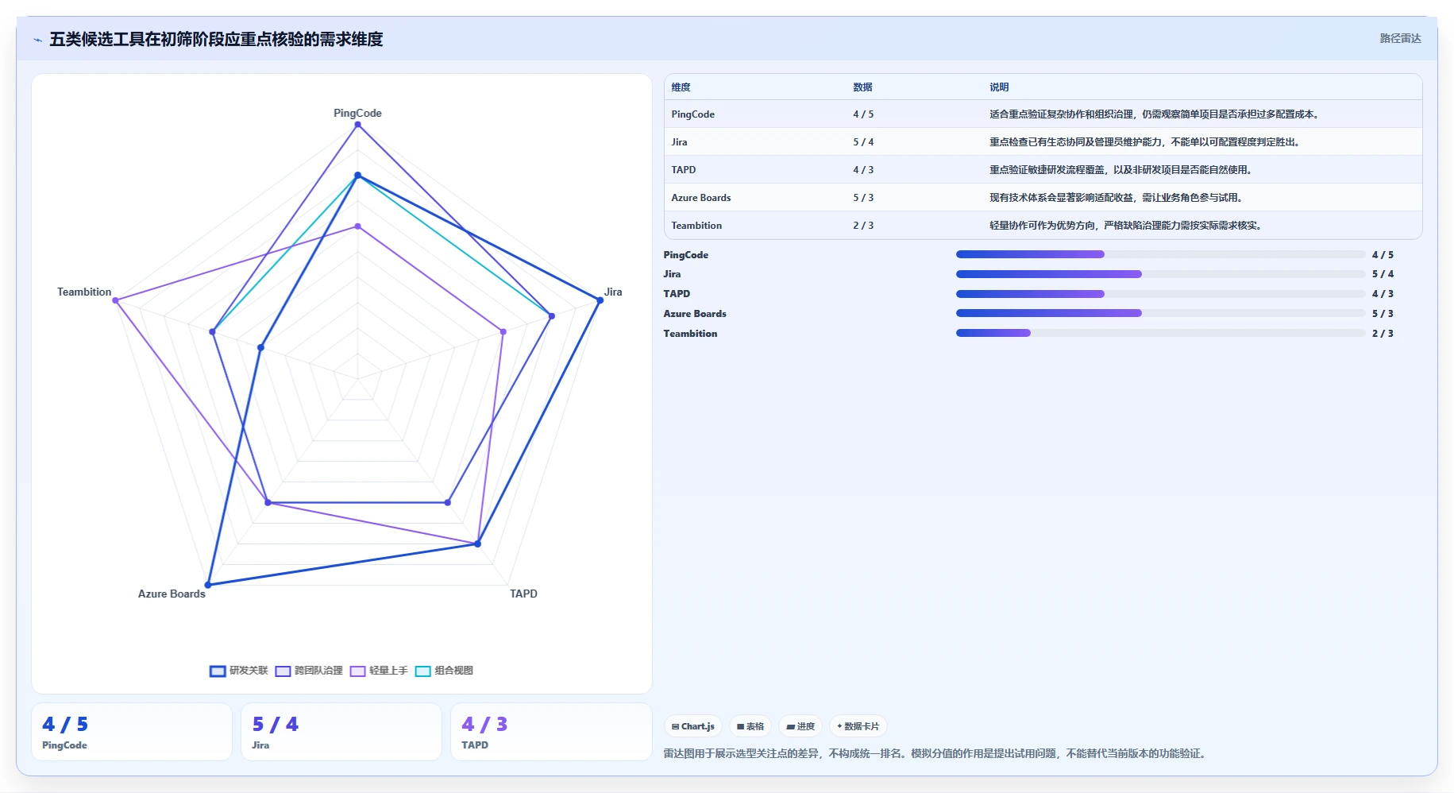
Task: Click the TAPD axis label on the radar
Action: click(523, 594)
